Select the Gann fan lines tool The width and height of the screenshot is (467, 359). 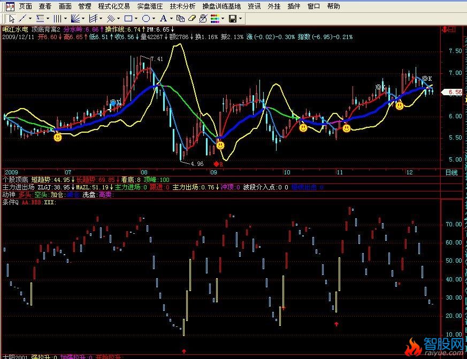click(x=75, y=19)
